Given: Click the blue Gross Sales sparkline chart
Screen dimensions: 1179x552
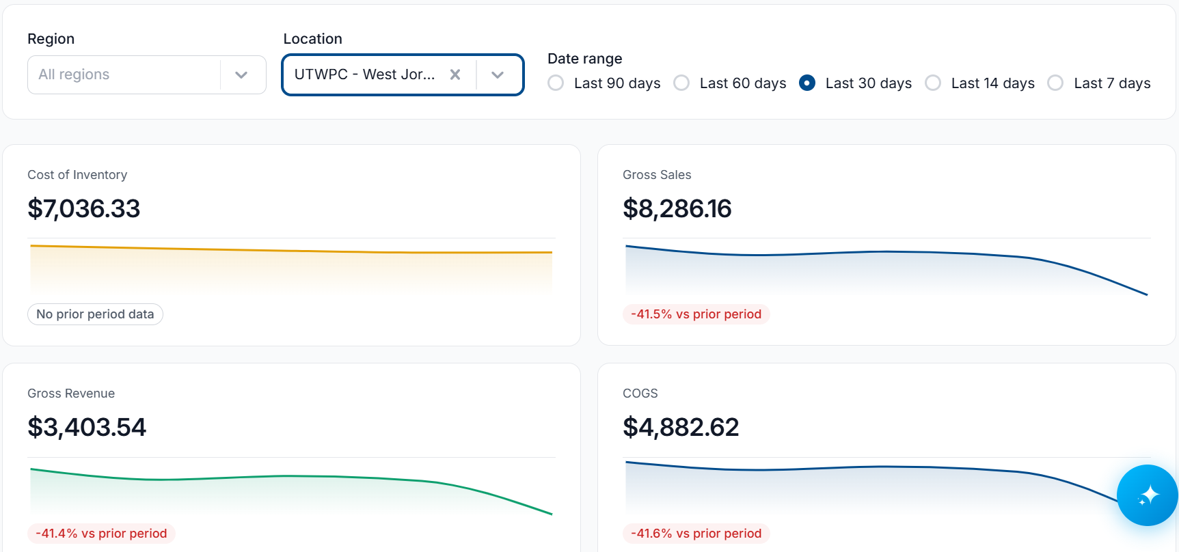Looking at the screenshot, I should [x=886, y=269].
